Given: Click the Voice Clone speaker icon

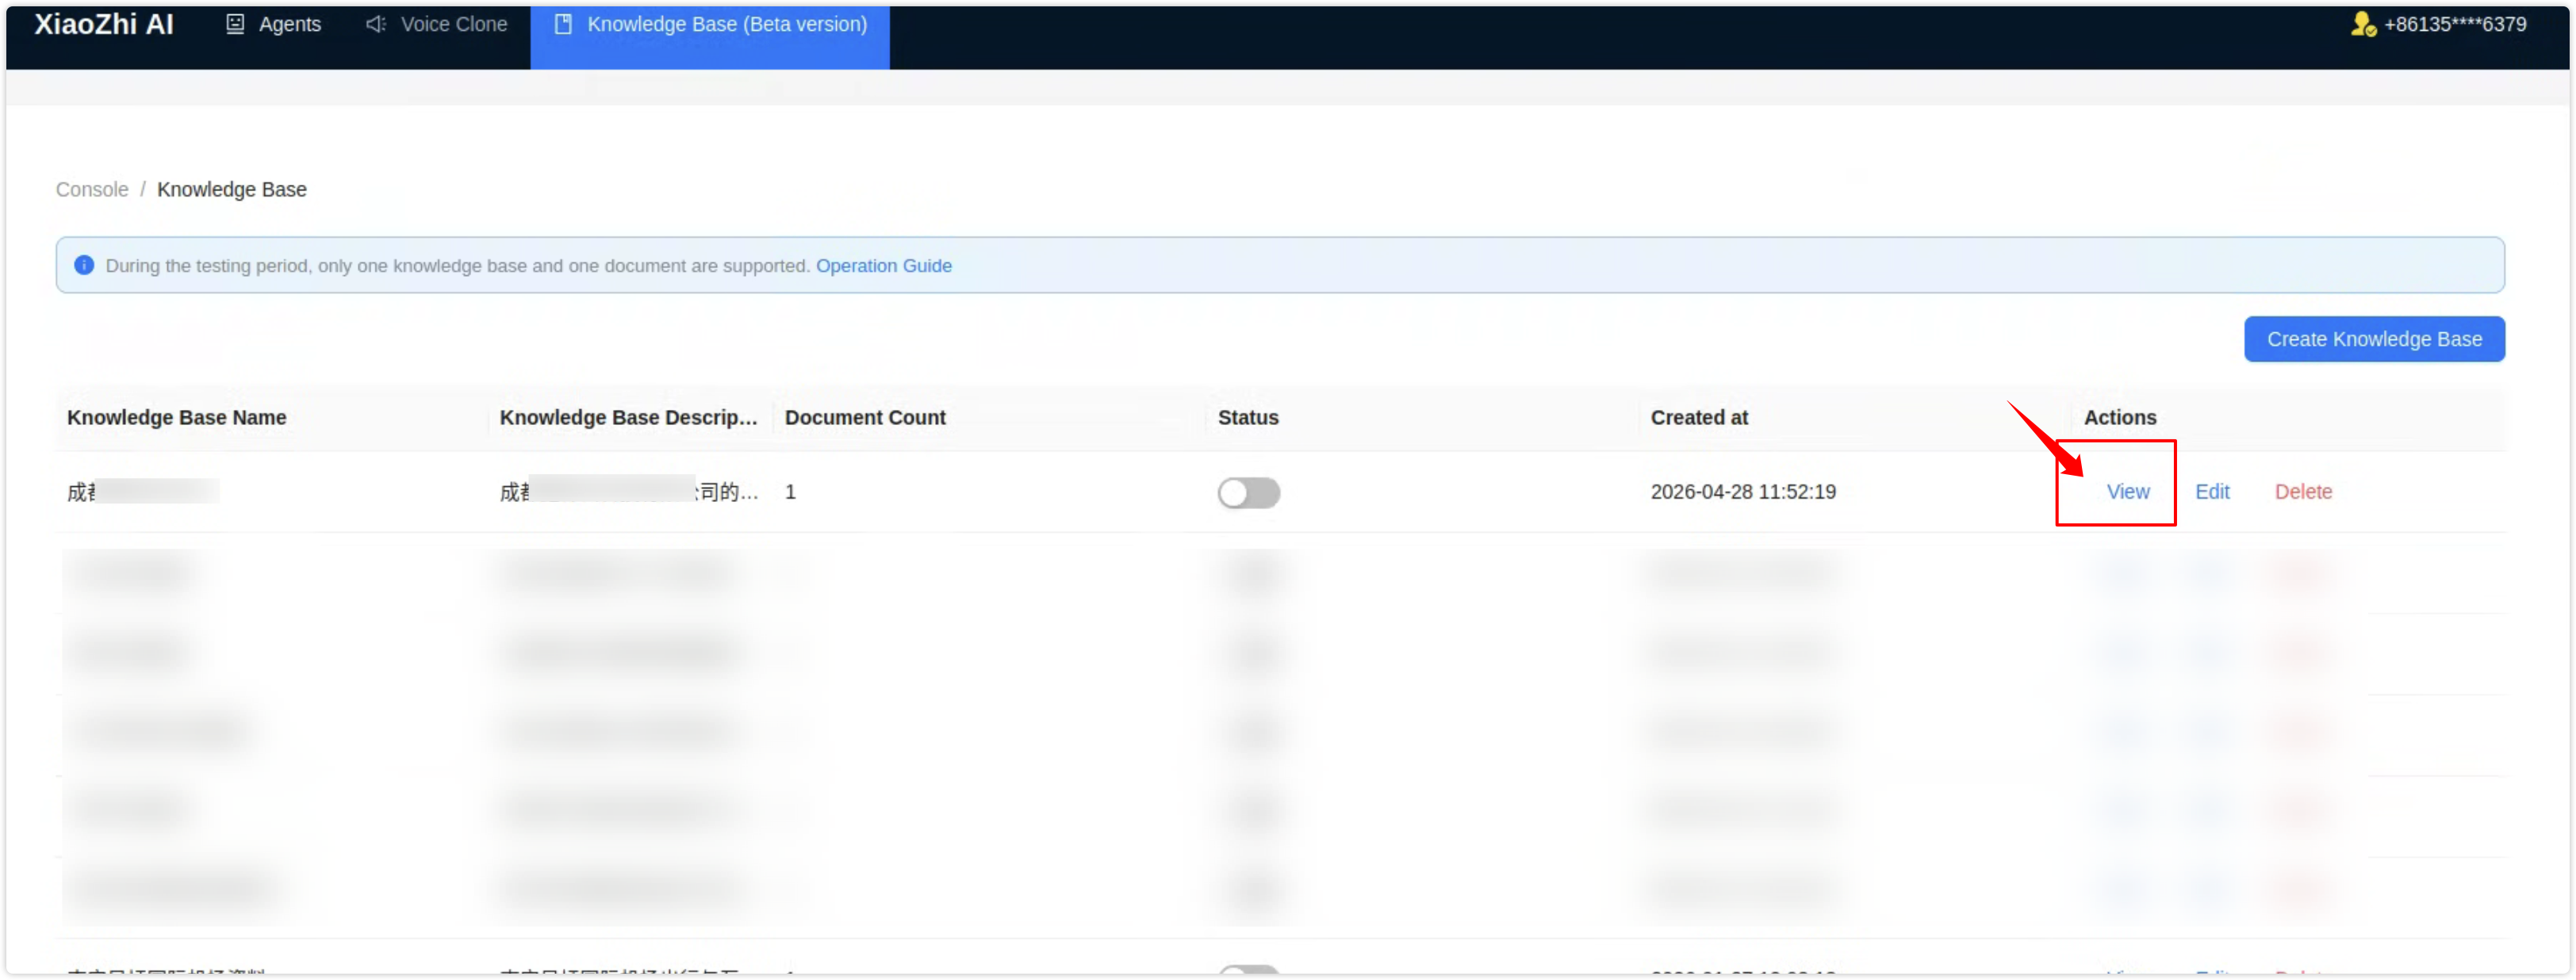Looking at the screenshot, I should [x=376, y=24].
